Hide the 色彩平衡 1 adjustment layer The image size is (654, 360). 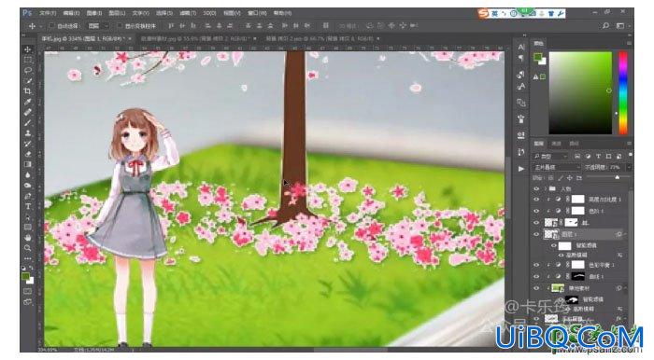(536, 265)
